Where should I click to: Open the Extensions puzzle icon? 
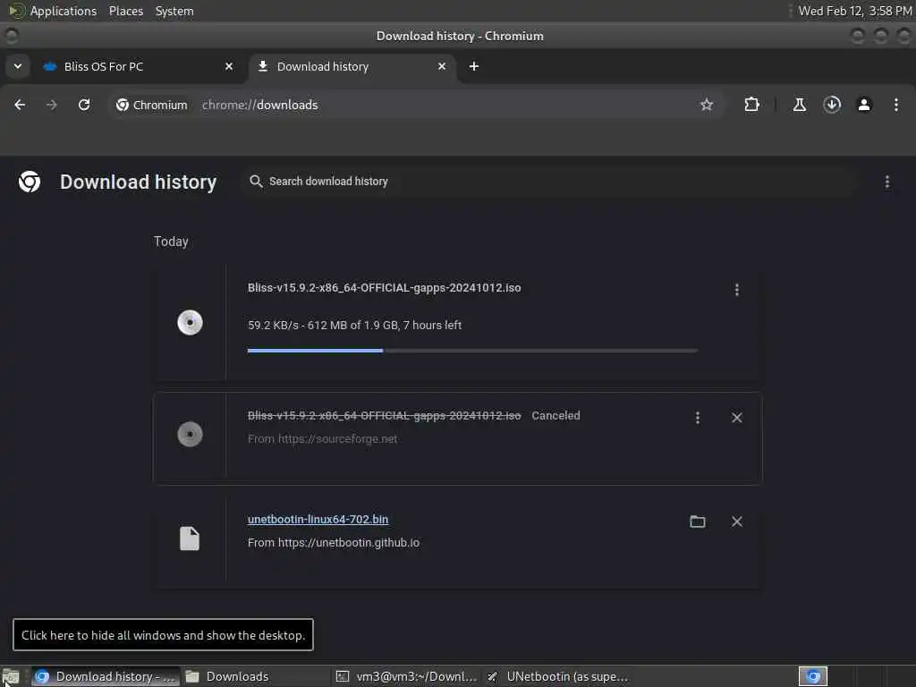coord(751,105)
